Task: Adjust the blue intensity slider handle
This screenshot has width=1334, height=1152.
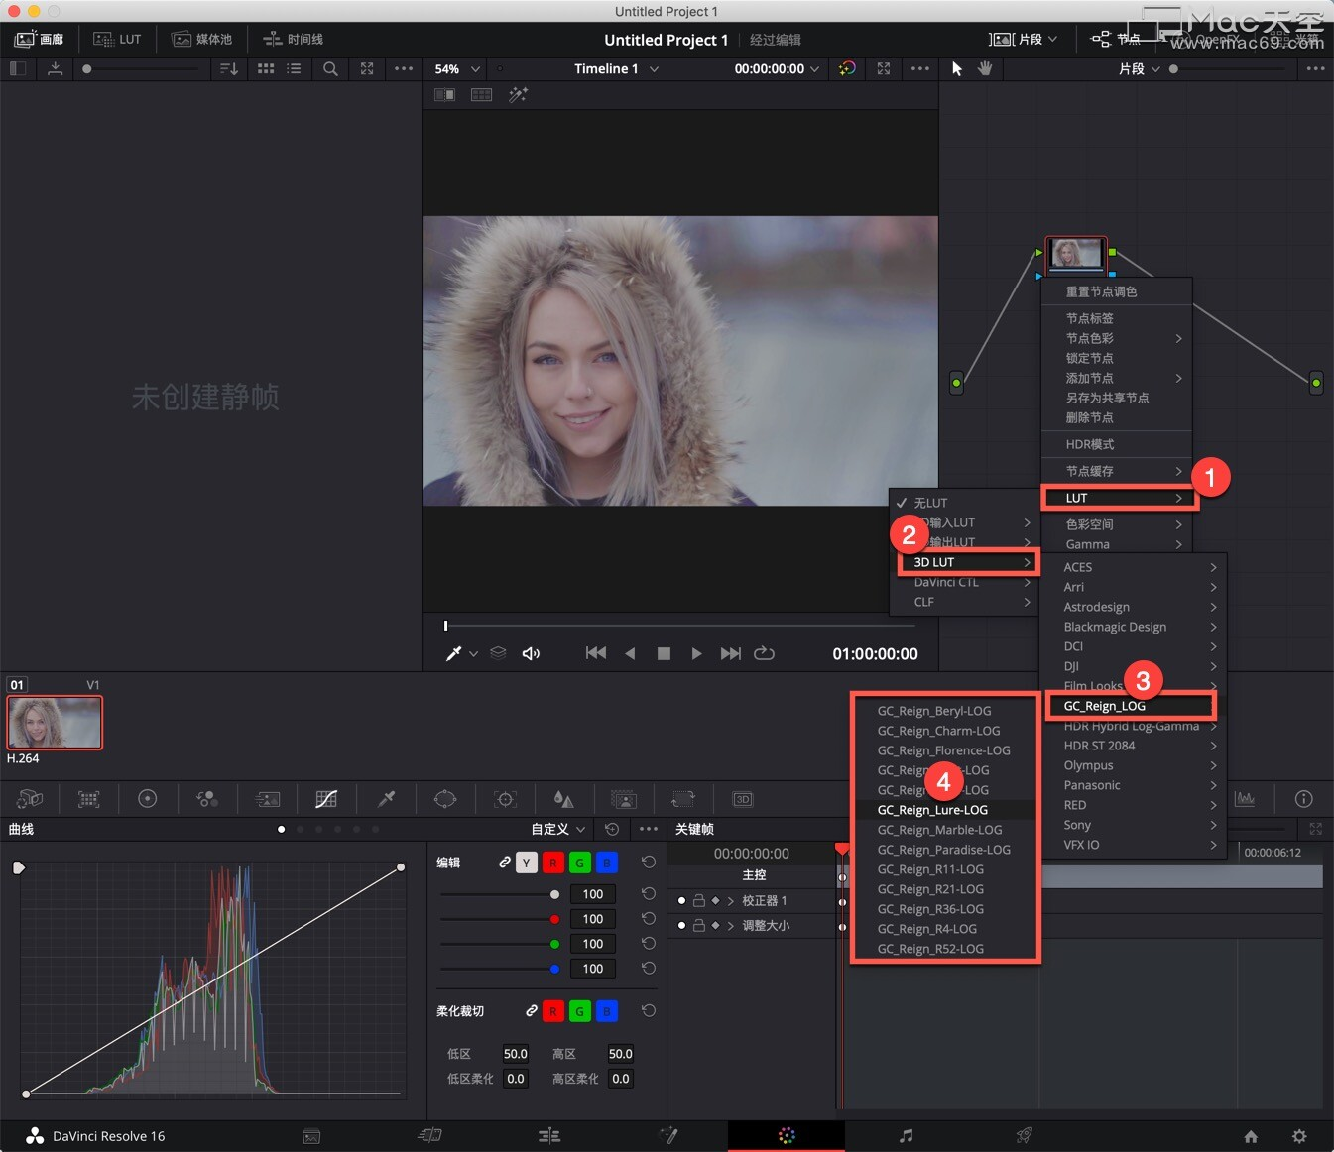Action: [554, 969]
